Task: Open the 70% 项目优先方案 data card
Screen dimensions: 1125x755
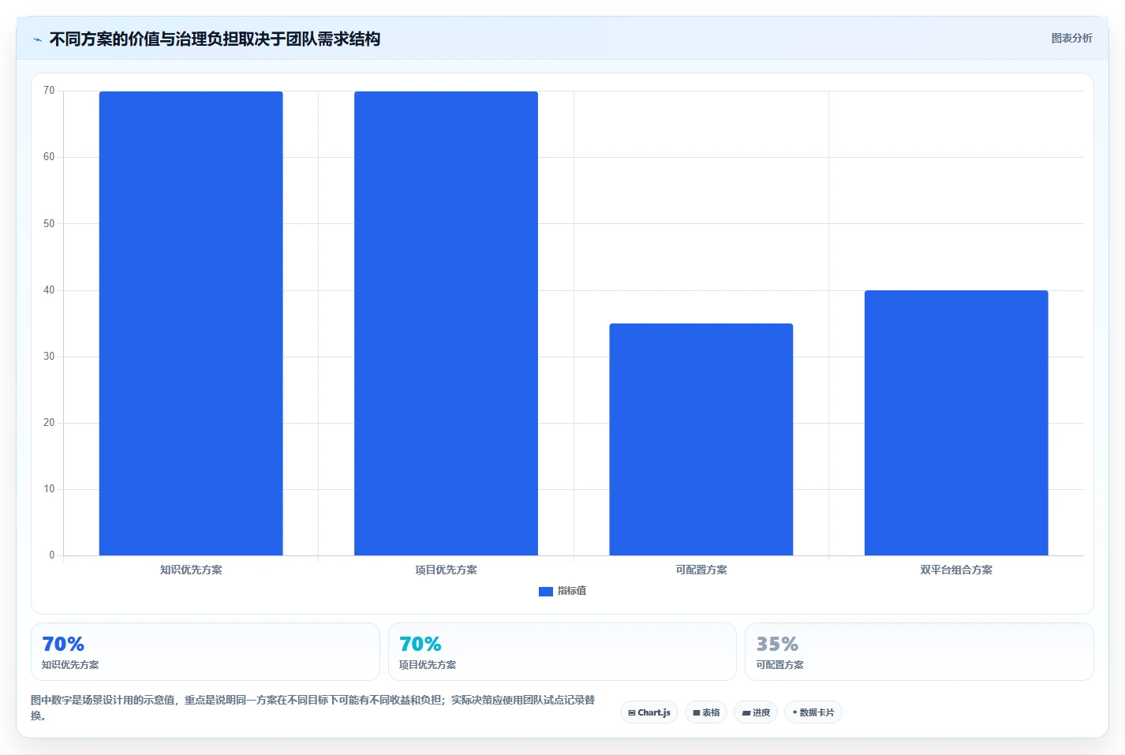Action: click(x=562, y=652)
